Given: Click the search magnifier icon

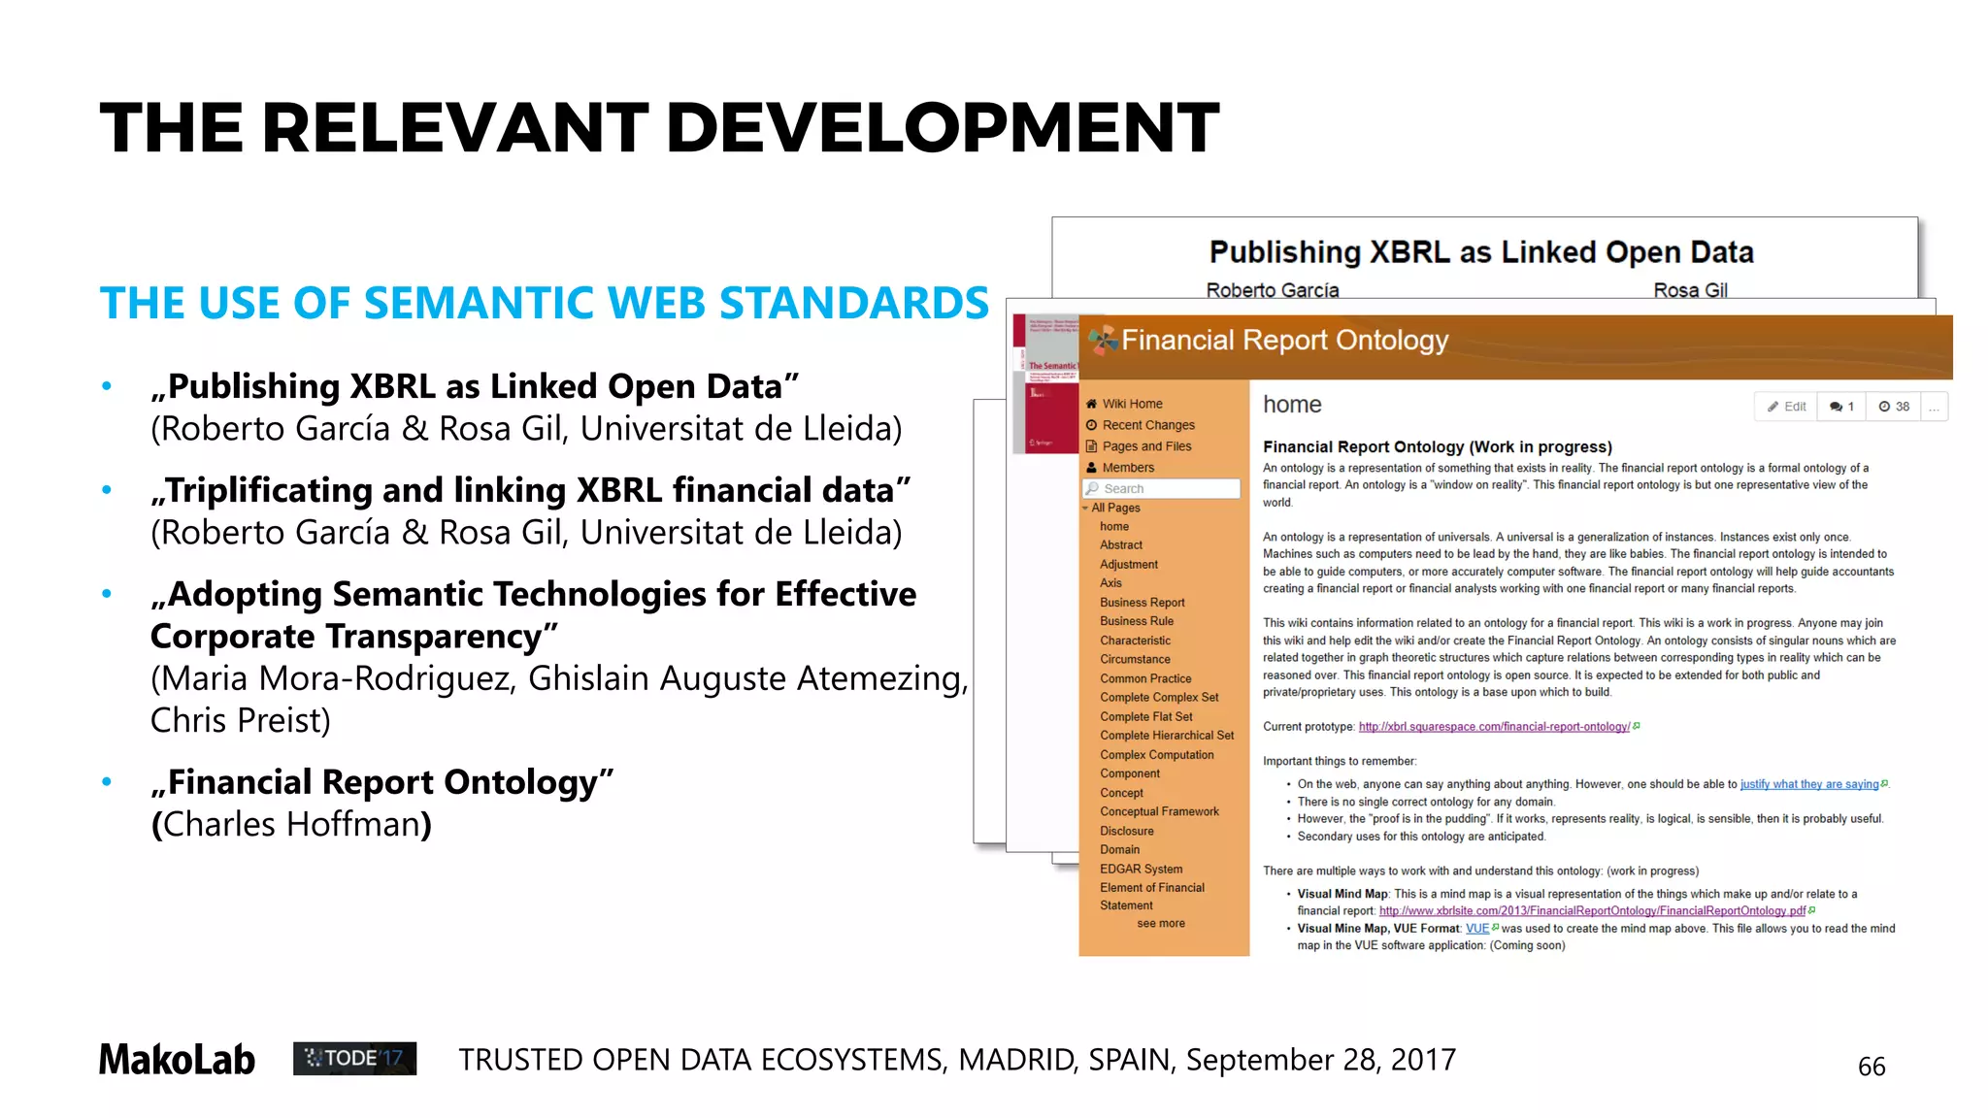Looking at the screenshot, I should click(x=1093, y=488).
